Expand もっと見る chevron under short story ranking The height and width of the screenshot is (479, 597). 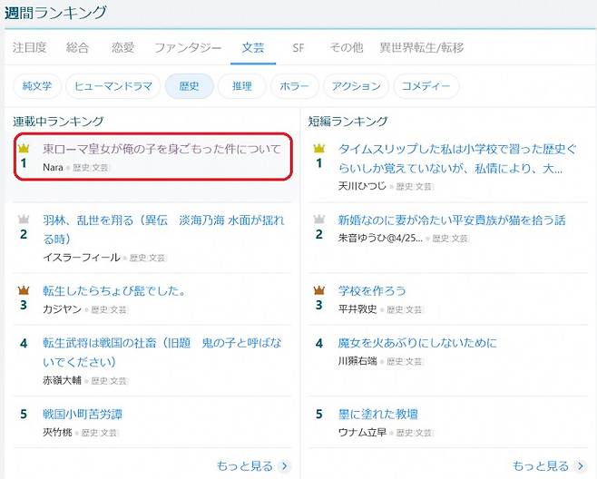581,466
